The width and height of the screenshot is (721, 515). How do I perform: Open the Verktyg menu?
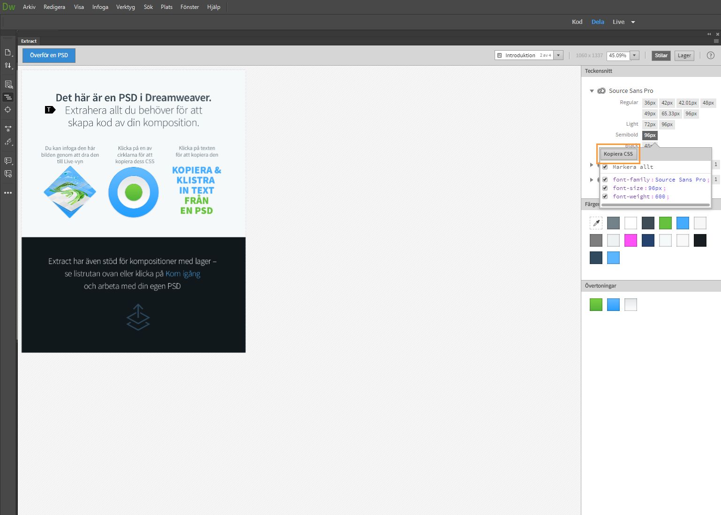[x=126, y=7]
